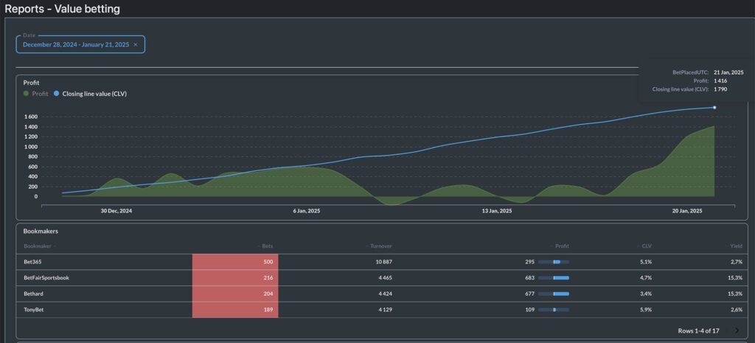This screenshot has height=343, width=755.
Task: Click the CLV data point on 21 Jan
Action: click(714, 108)
